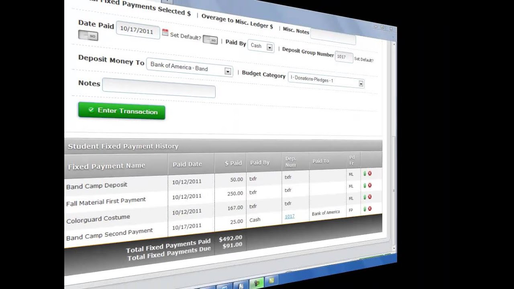Click the Date Paid input field
This screenshot has height=289, width=514.
[x=138, y=30]
